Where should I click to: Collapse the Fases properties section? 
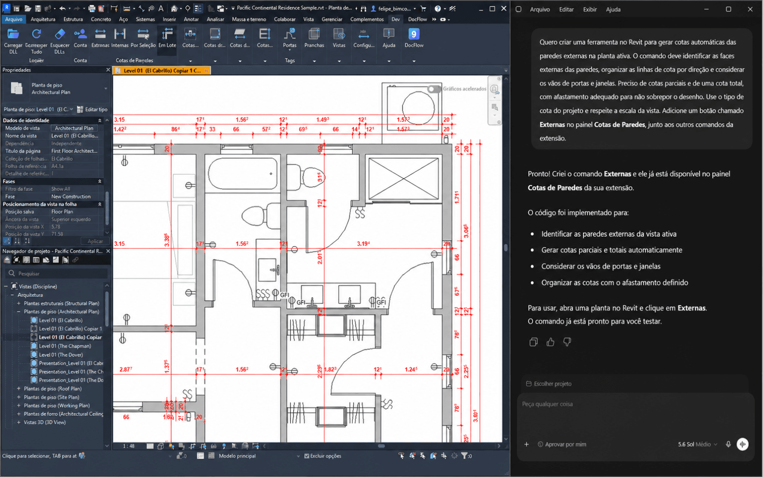[x=100, y=182]
